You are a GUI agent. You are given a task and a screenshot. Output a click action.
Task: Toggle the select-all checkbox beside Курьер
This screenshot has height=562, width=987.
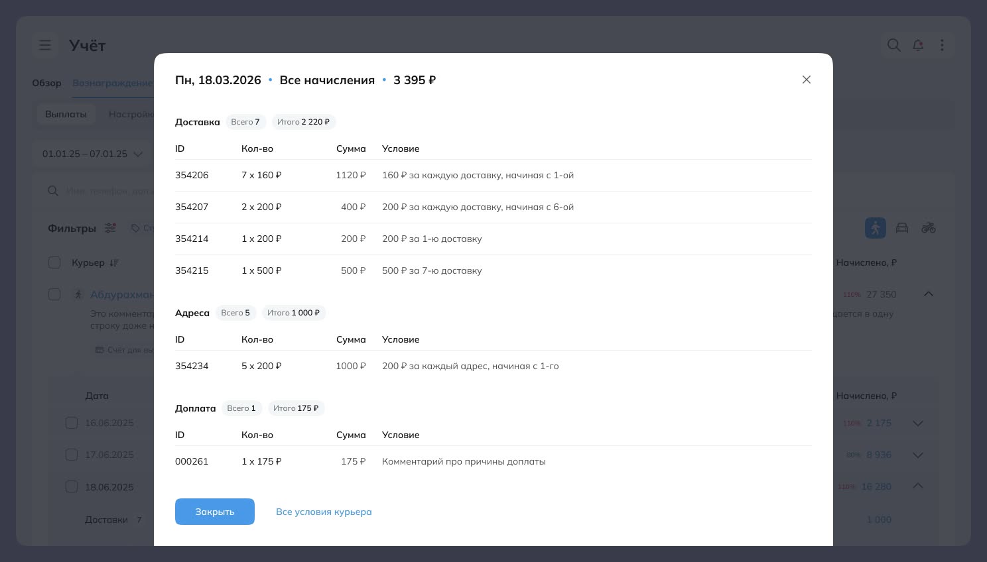[54, 262]
